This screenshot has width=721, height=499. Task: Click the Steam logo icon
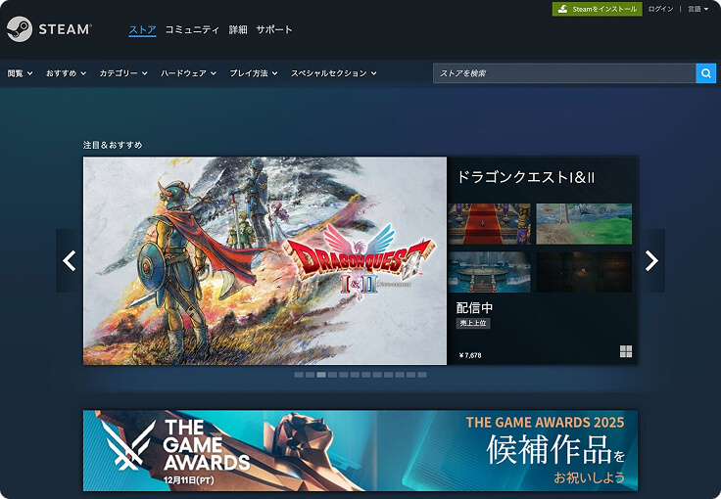20,29
